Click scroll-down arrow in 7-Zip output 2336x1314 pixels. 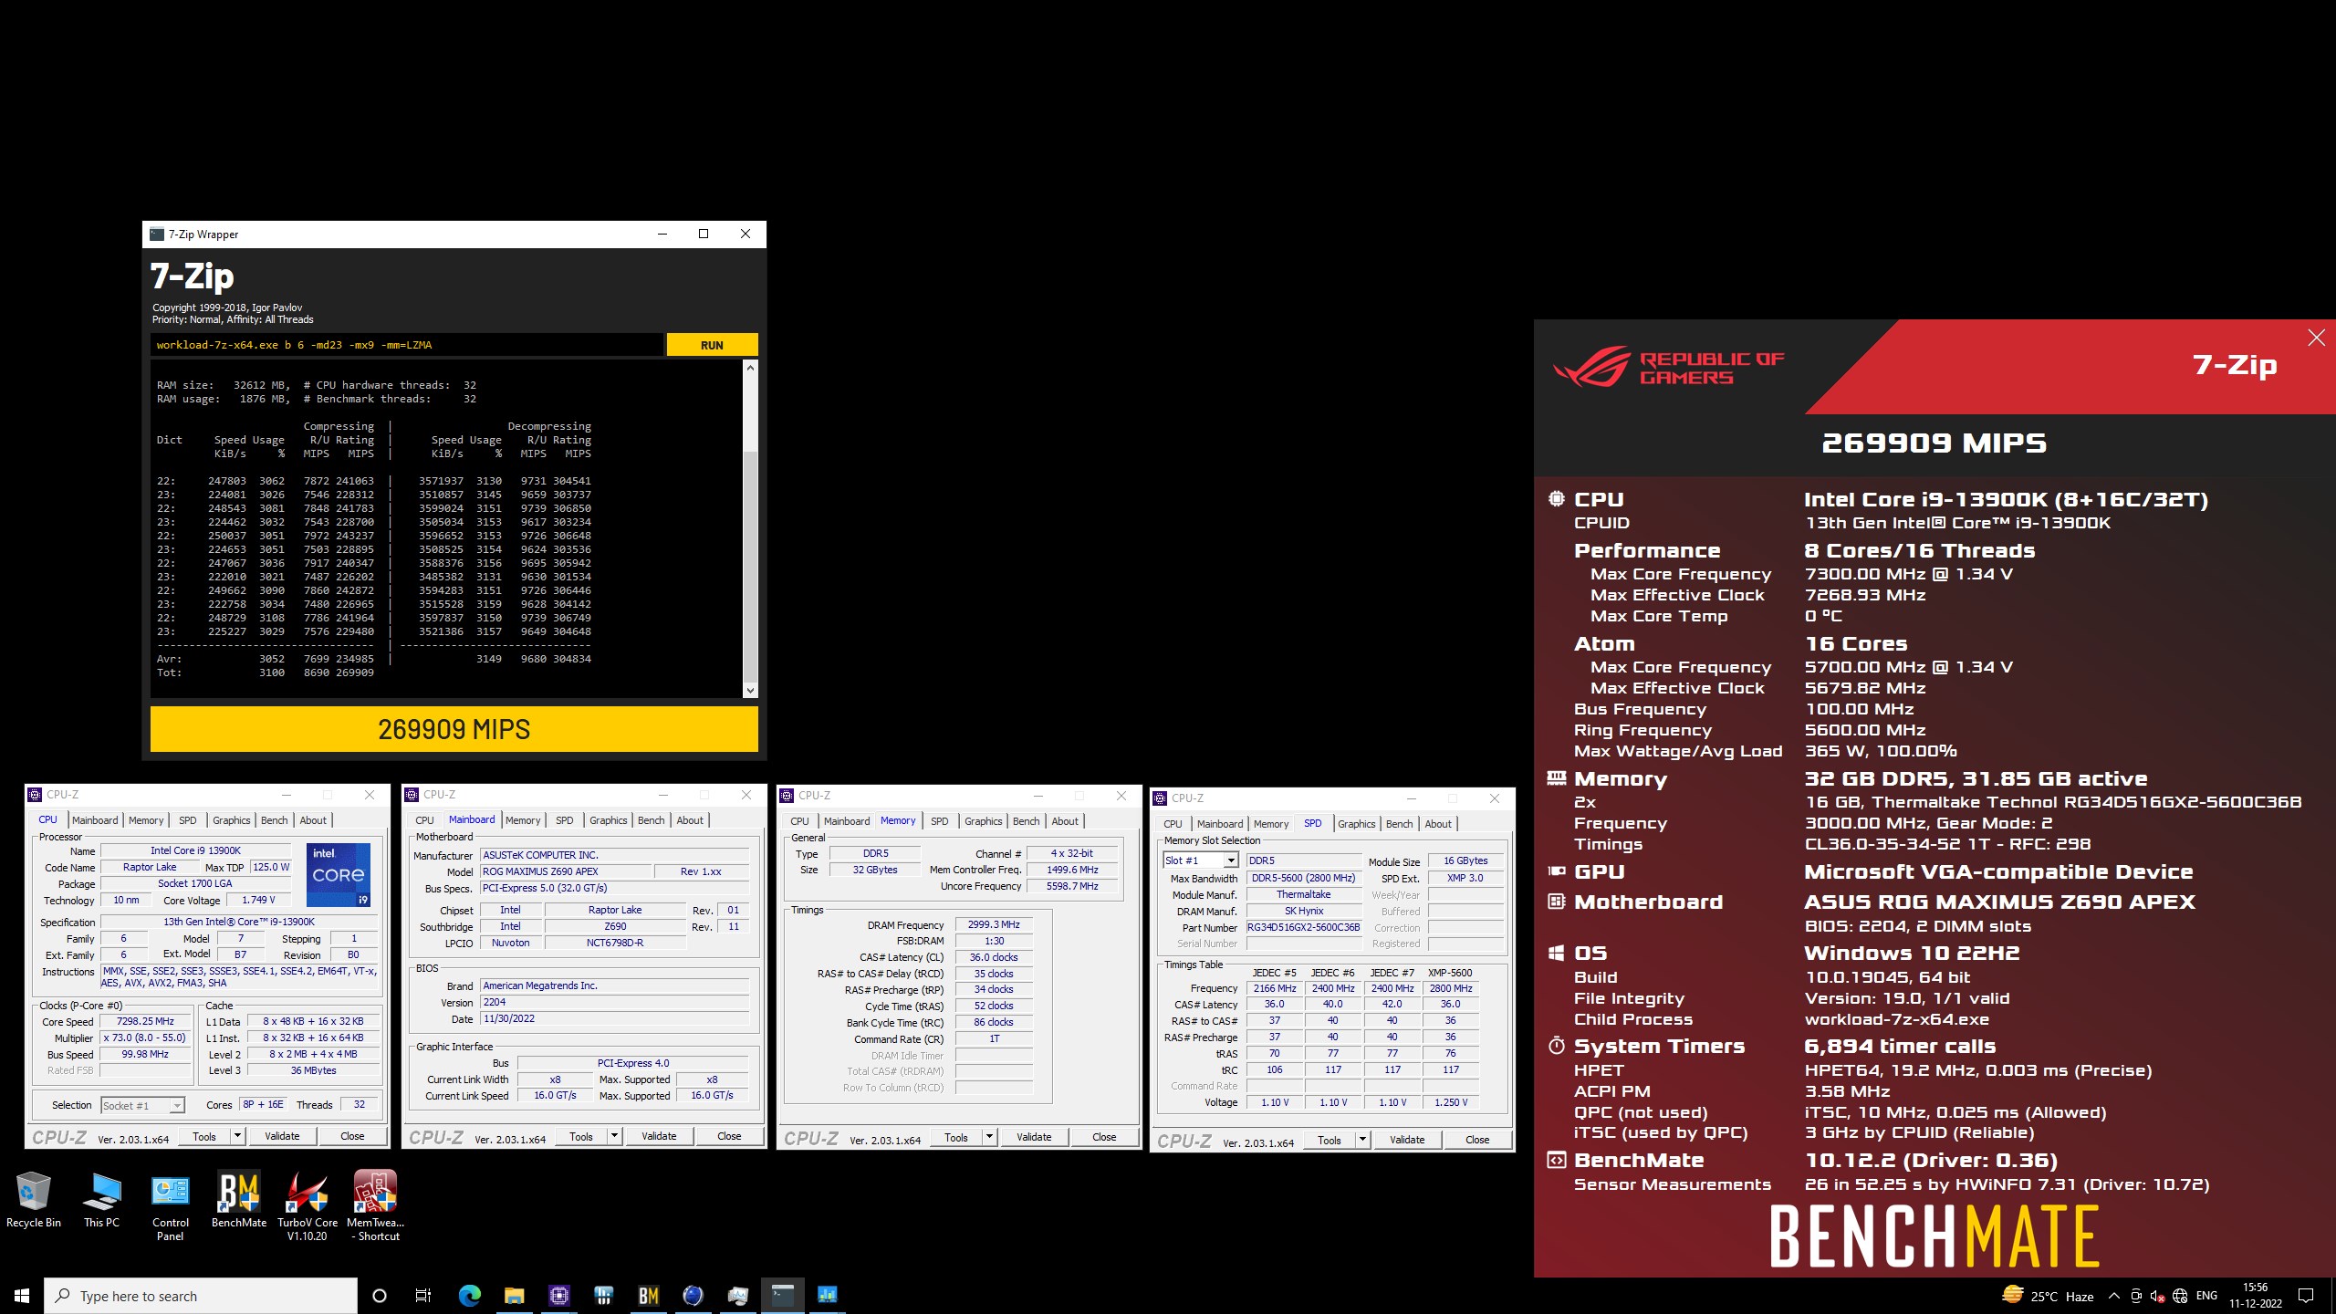click(x=750, y=691)
